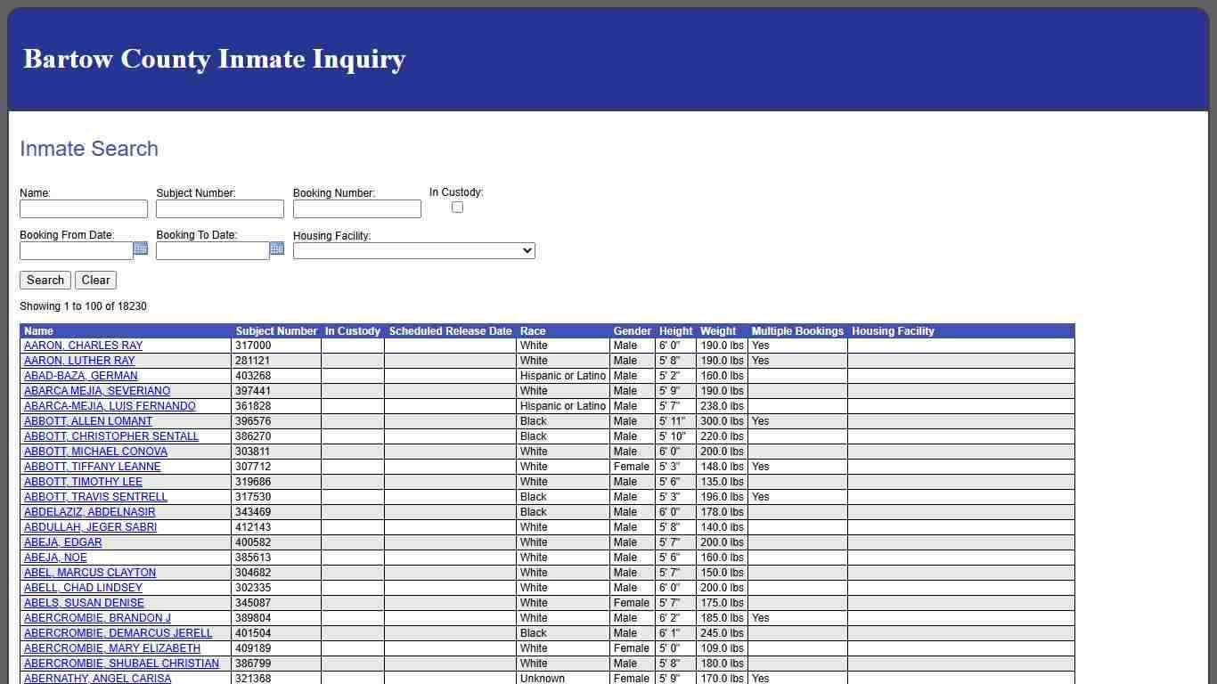
Task: Open ABERNATHY, ANGEL CARISA record
Action: pyautogui.click(x=97, y=678)
